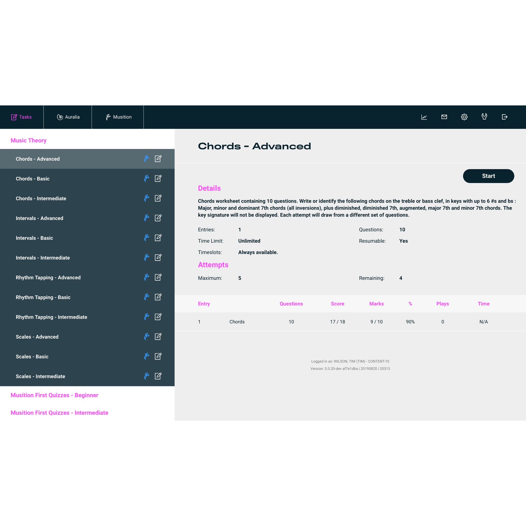Open the Tasks tab
526x526 pixels.
tap(22, 117)
